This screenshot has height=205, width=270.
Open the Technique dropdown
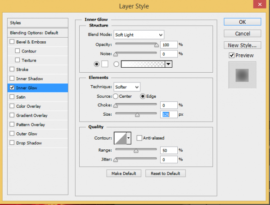click(x=126, y=87)
